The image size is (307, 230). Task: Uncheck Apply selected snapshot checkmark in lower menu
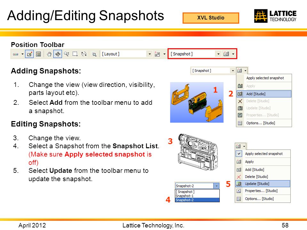click(239, 154)
